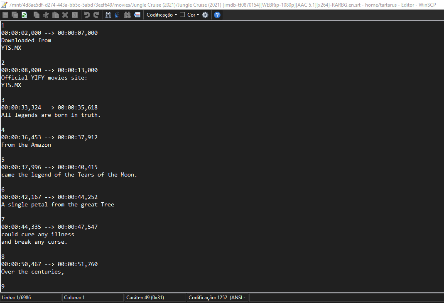The image size is (444, 303).
Task: Open Find with the binoculars icon
Action: click(x=108, y=15)
